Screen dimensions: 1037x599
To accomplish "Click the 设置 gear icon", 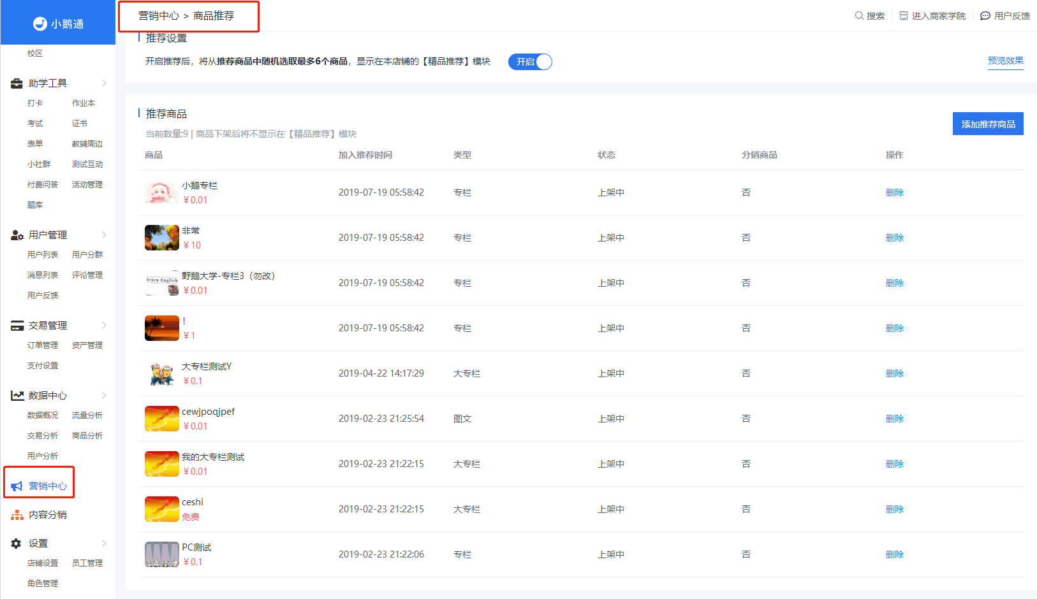I will [x=17, y=544].
